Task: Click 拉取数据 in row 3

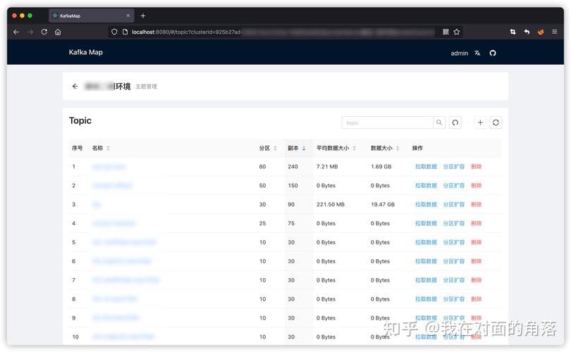Action: (426, 204)
